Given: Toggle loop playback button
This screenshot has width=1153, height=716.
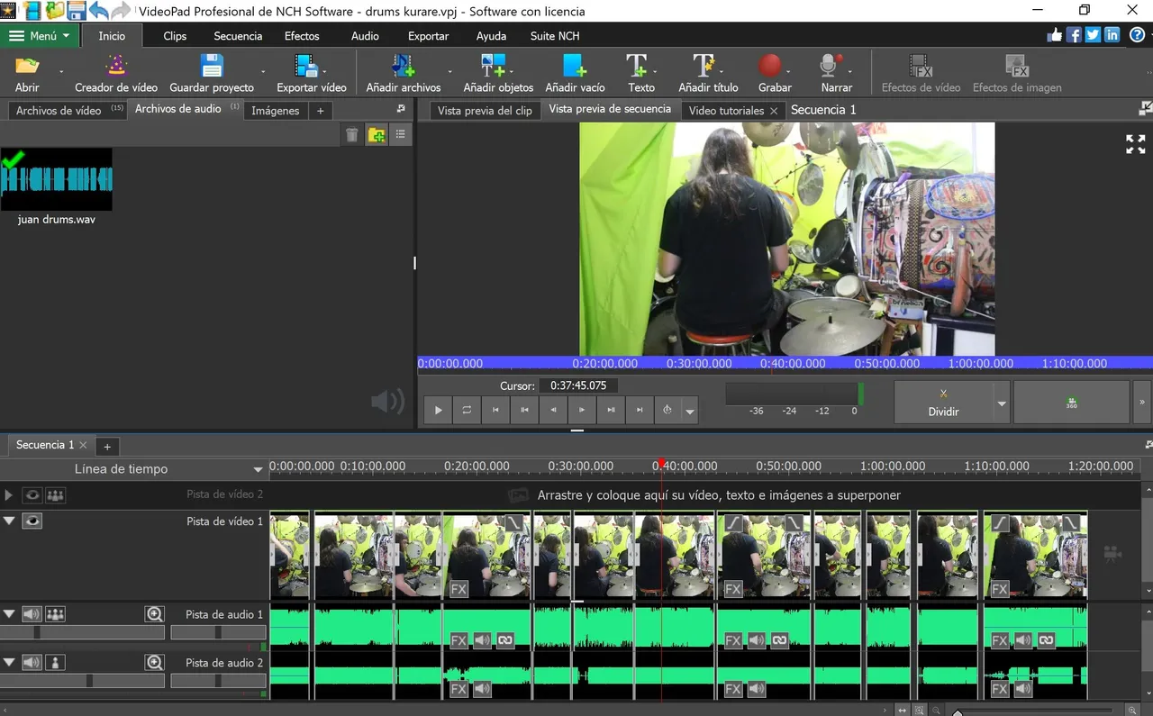Looking at the screenshot, I should tap(467, 410).
